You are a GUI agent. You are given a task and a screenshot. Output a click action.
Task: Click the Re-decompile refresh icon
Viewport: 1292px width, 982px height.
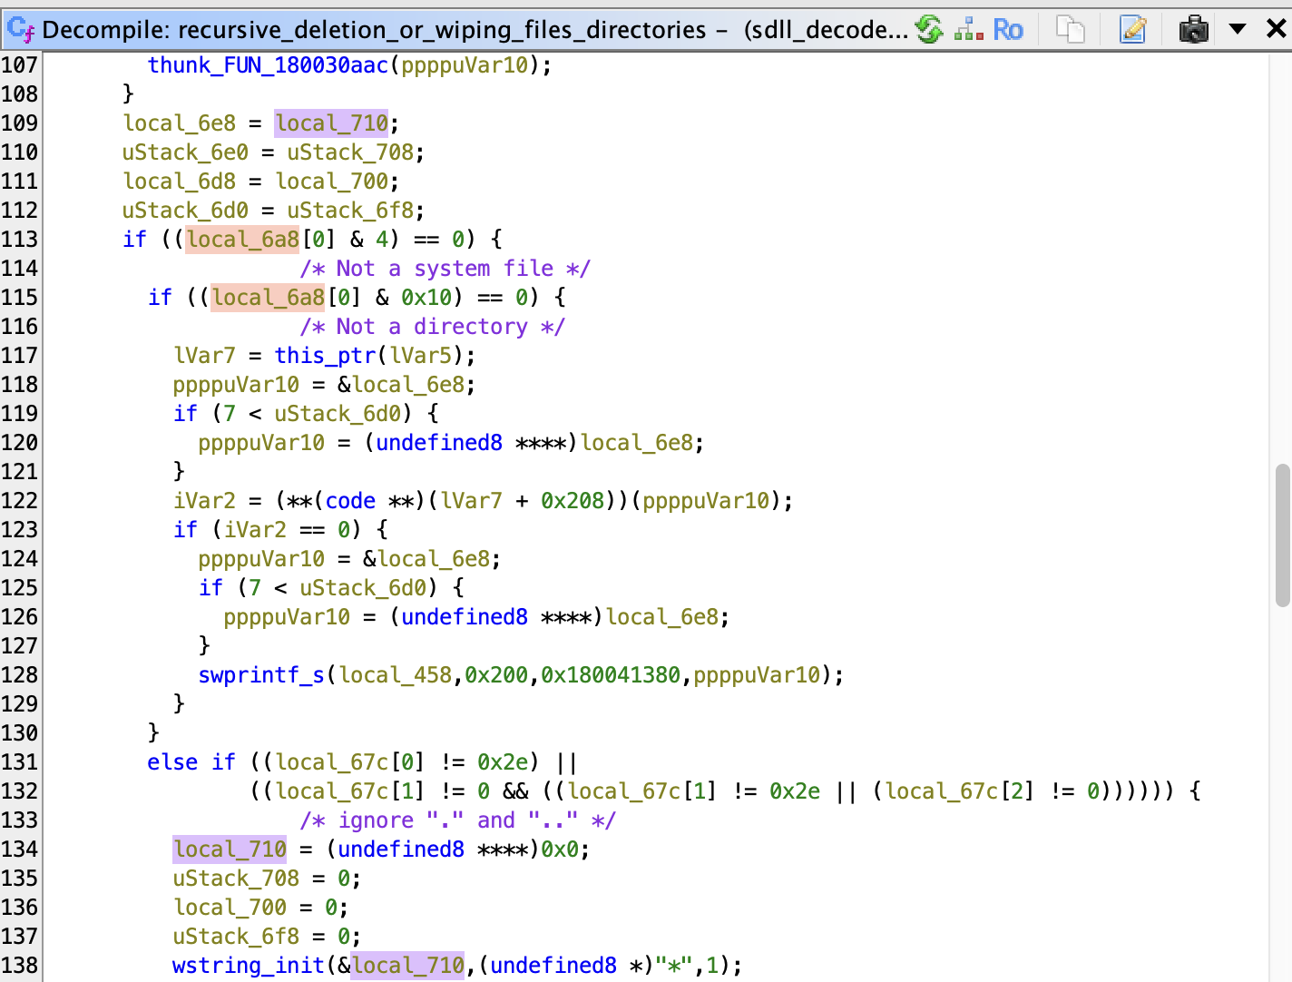[929, 29]
